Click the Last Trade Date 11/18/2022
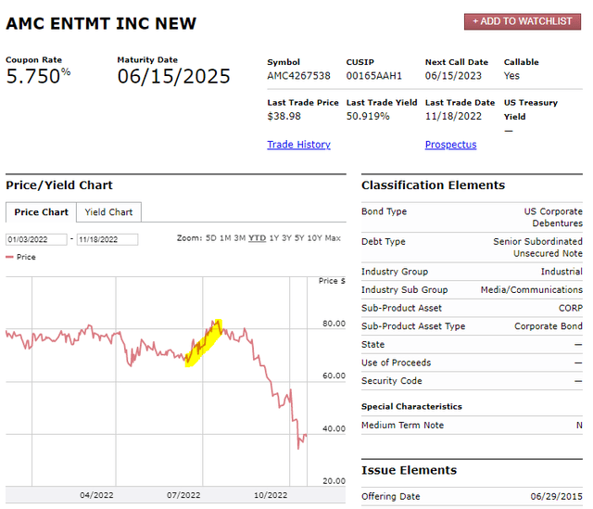The height and width of the screenshot is (509, 593). [453, 116]
